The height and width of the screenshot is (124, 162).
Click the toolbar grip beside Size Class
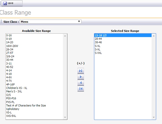pyautogui.click(x=1, y=21)
